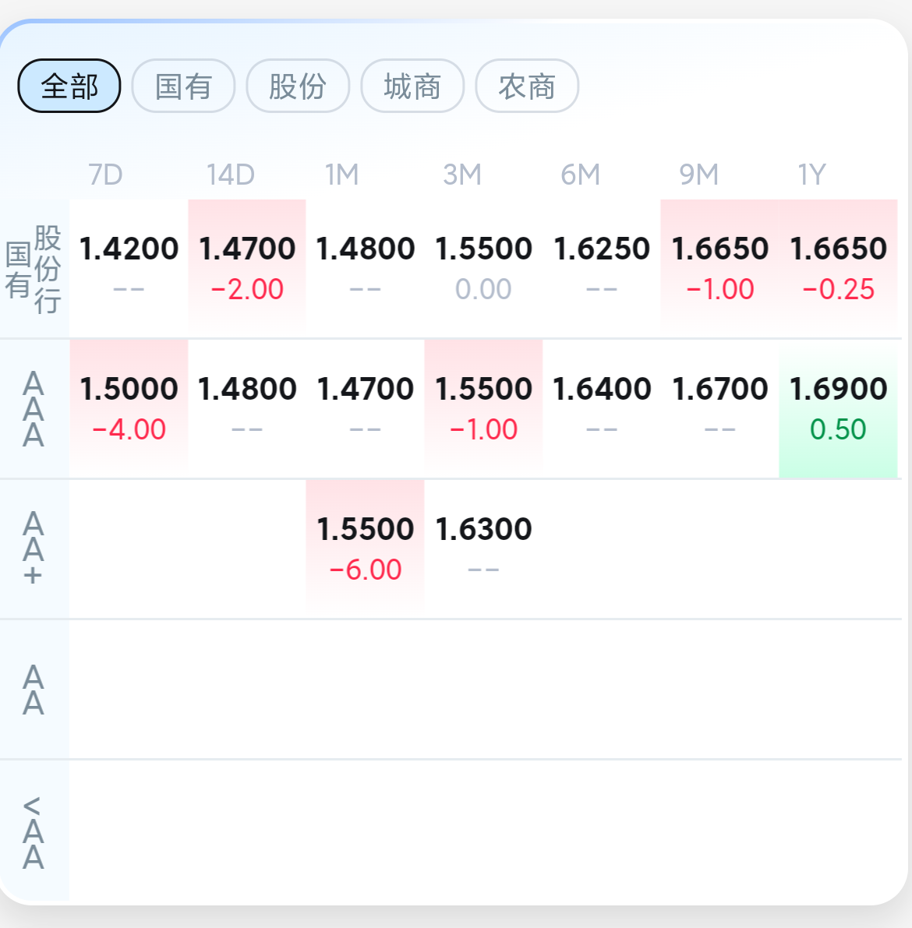This screenshot has width=912, height=928.
Task: Open the 国有股份行 6M cell 1.6250
Action: pyautogui.click(x=602, y=269)
